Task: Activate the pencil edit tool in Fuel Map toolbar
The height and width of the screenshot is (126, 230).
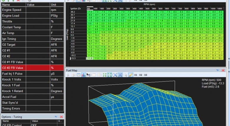Action: point(130,75)
